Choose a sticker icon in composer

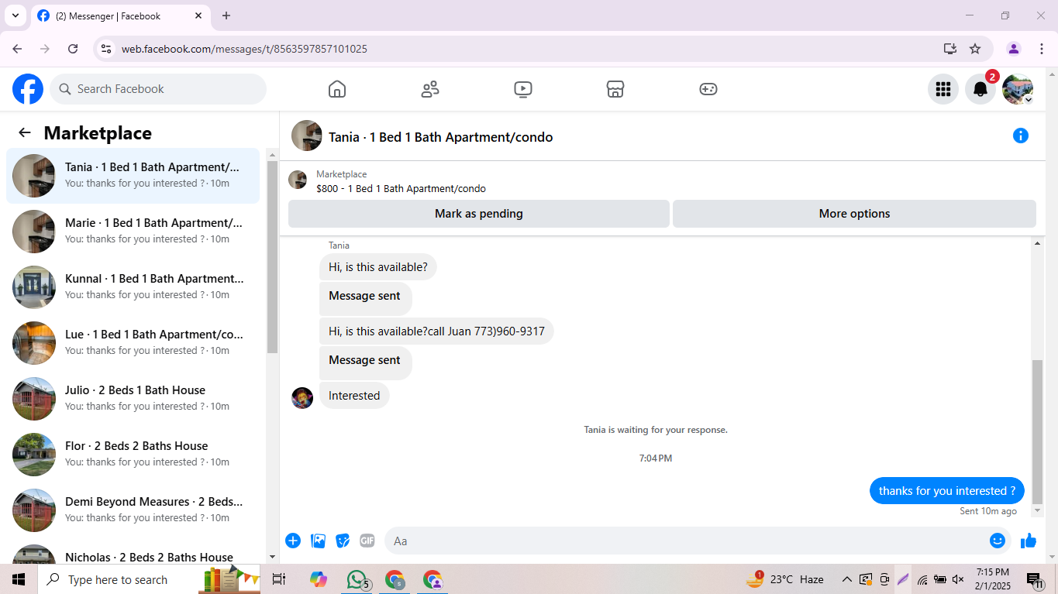(343, 541)
